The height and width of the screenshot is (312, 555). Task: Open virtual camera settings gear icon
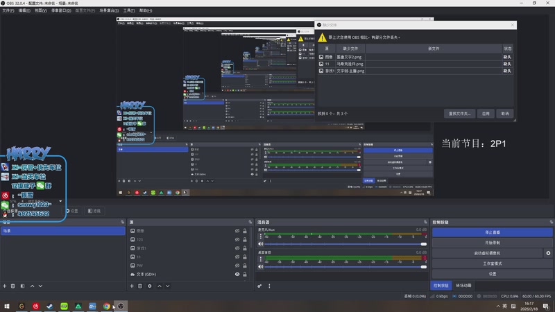tap(548, 253)
